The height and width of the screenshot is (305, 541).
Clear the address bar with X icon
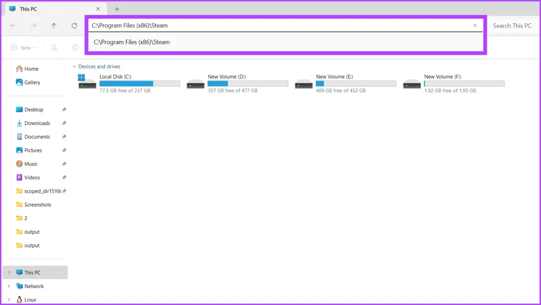click(475, 25)
